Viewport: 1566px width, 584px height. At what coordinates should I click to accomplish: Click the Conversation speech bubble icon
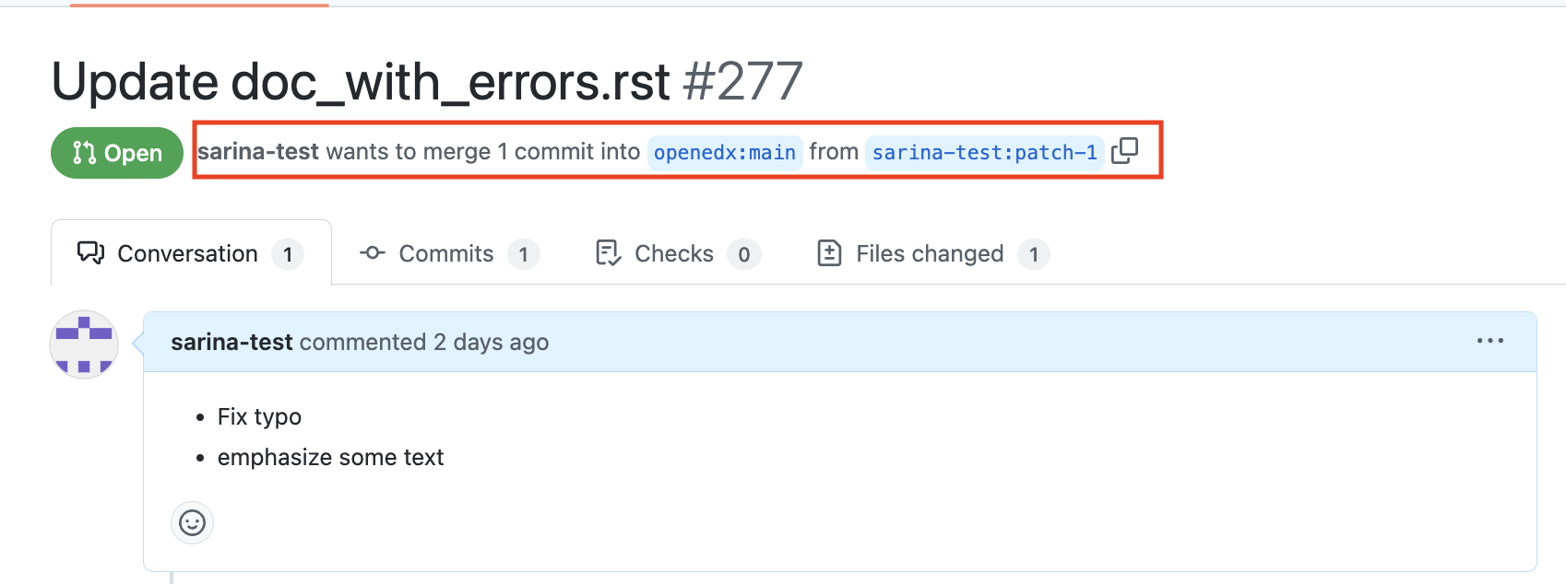point(89,252)
